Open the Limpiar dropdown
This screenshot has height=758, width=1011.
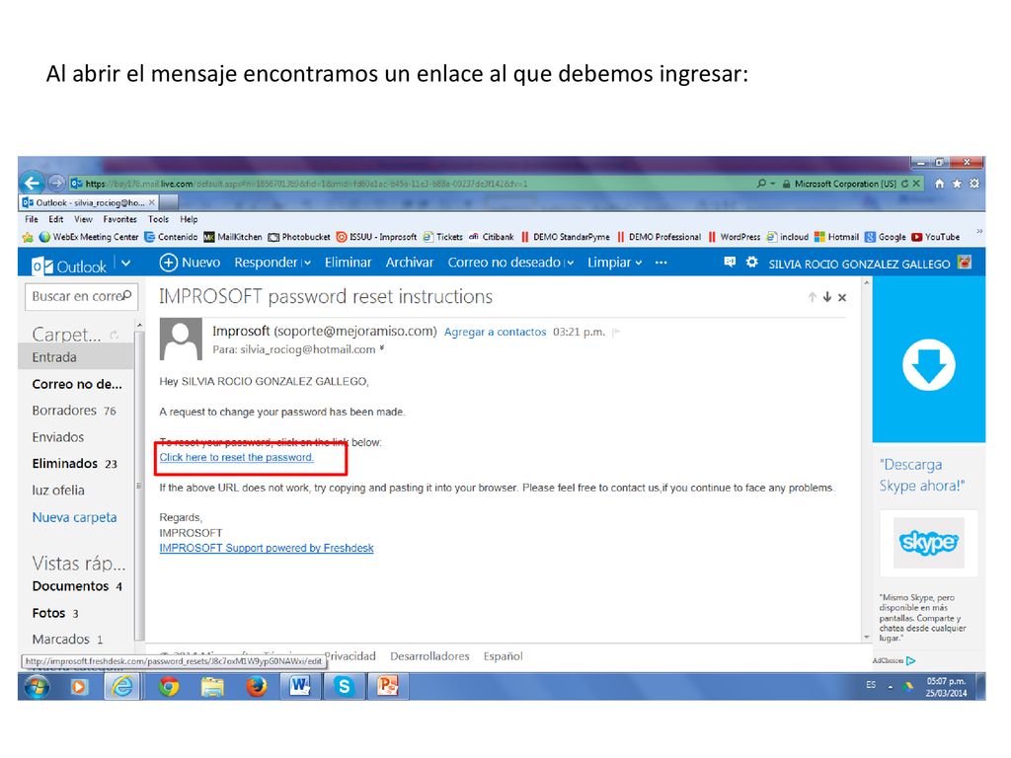(x=614, y=263)
